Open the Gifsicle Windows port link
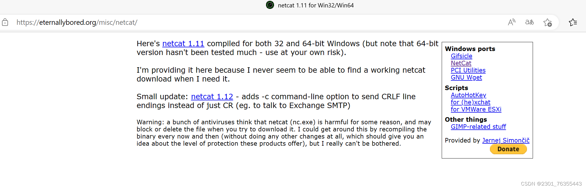The height and width of the screenshot is (189, 586). pyautogui.click(x=461, y=56)
